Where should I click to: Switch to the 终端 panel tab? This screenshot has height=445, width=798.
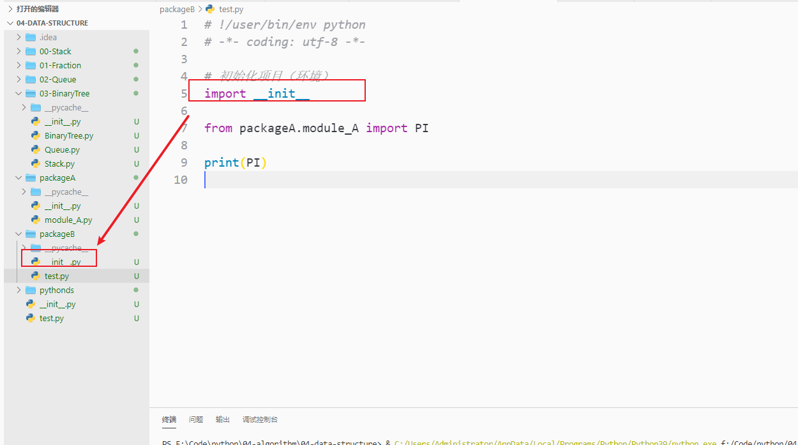click(169, 419)
